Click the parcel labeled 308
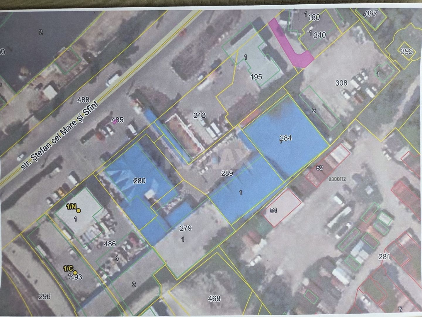422x317 pixels. point(341,83)
